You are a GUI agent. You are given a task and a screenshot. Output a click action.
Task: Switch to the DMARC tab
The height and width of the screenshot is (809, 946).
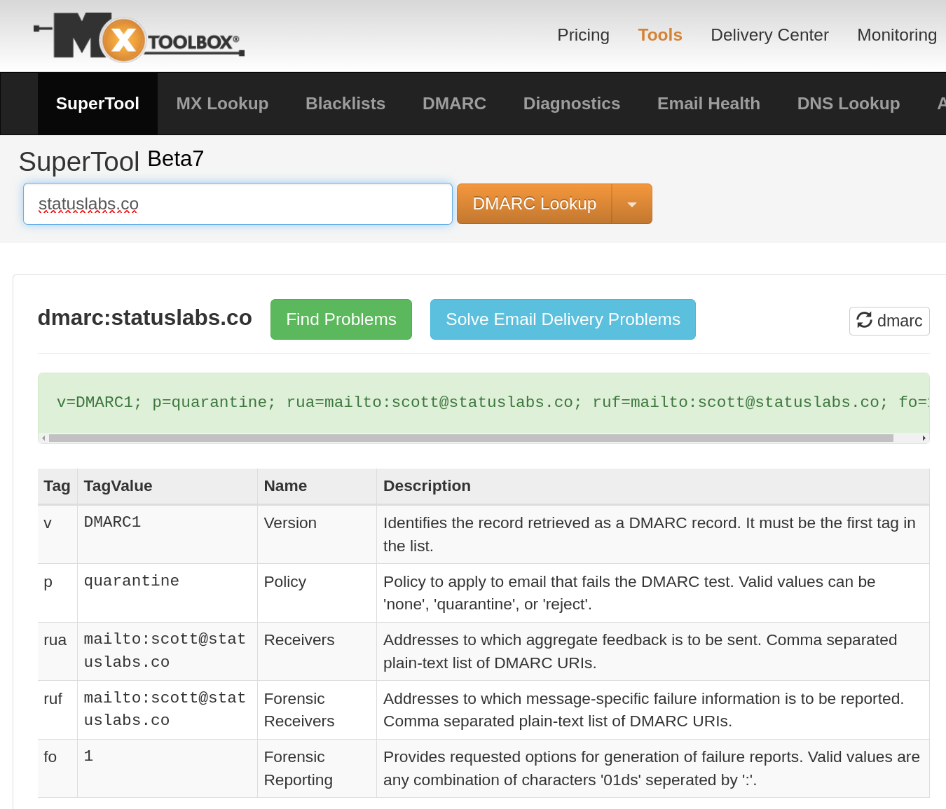(454, 104)
